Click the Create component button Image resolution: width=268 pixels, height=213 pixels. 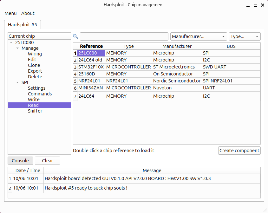(x=239, y=150)
